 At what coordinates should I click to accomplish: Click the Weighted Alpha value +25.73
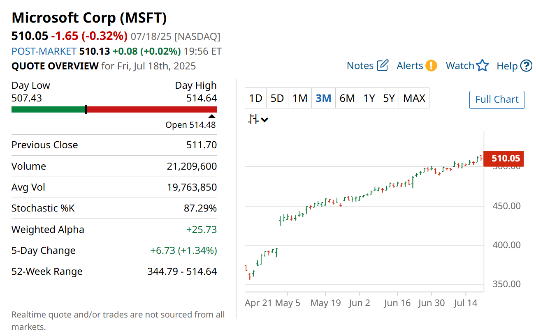point(202,230)
